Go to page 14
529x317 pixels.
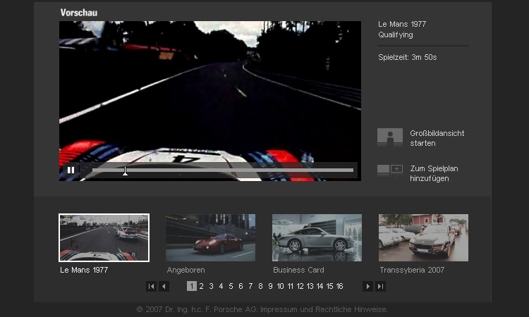point(320,286)
